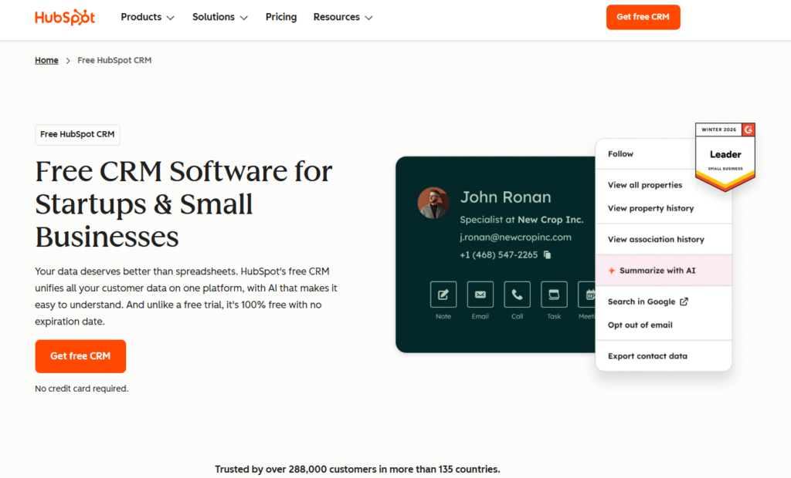Select the Note icon on contact card
Viewport: 791px width, 478px height.
click(443, 295)
